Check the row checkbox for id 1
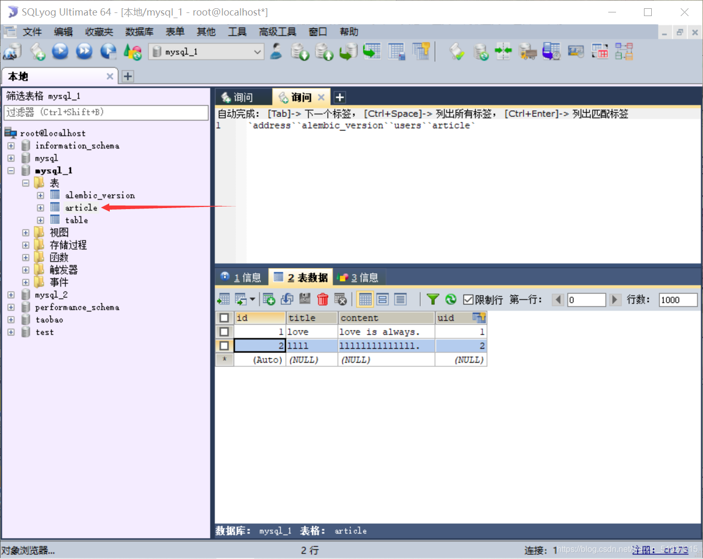The image size is (703, 559). coord(224,332)
